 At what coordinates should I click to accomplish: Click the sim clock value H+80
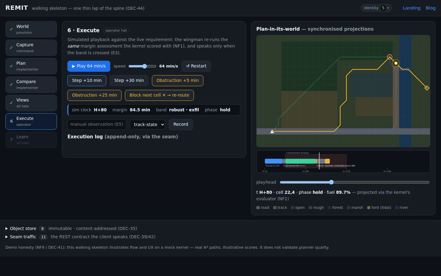click(x=100, y=110)
